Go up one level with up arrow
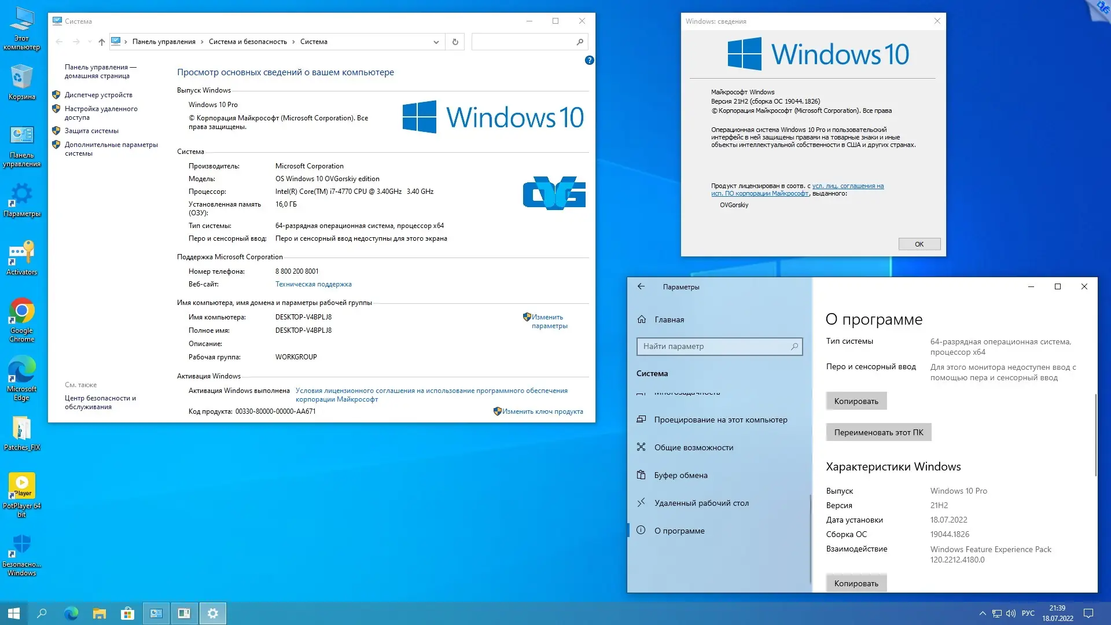This screenshot has height=625, width=1111. point(102,42)
